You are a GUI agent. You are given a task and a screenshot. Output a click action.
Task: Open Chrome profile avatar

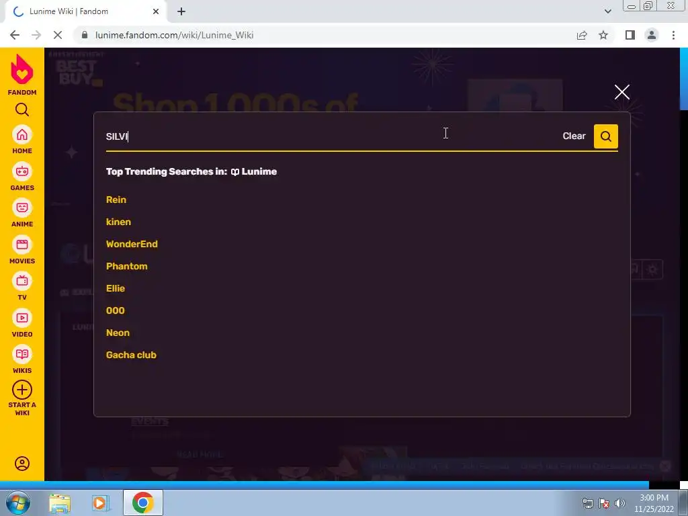[652, 35]
